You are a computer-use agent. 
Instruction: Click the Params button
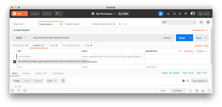click(x=167, y=38)
